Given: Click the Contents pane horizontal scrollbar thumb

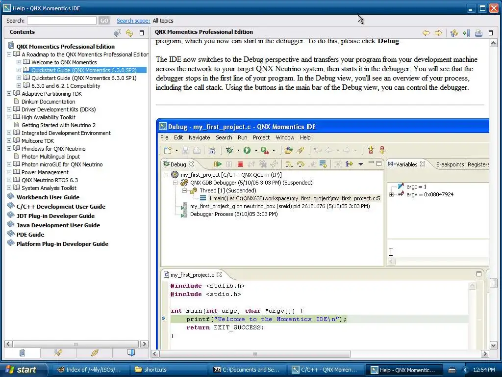Looking at the screenshot, I should pyautogui.click(x=75, y=344).
